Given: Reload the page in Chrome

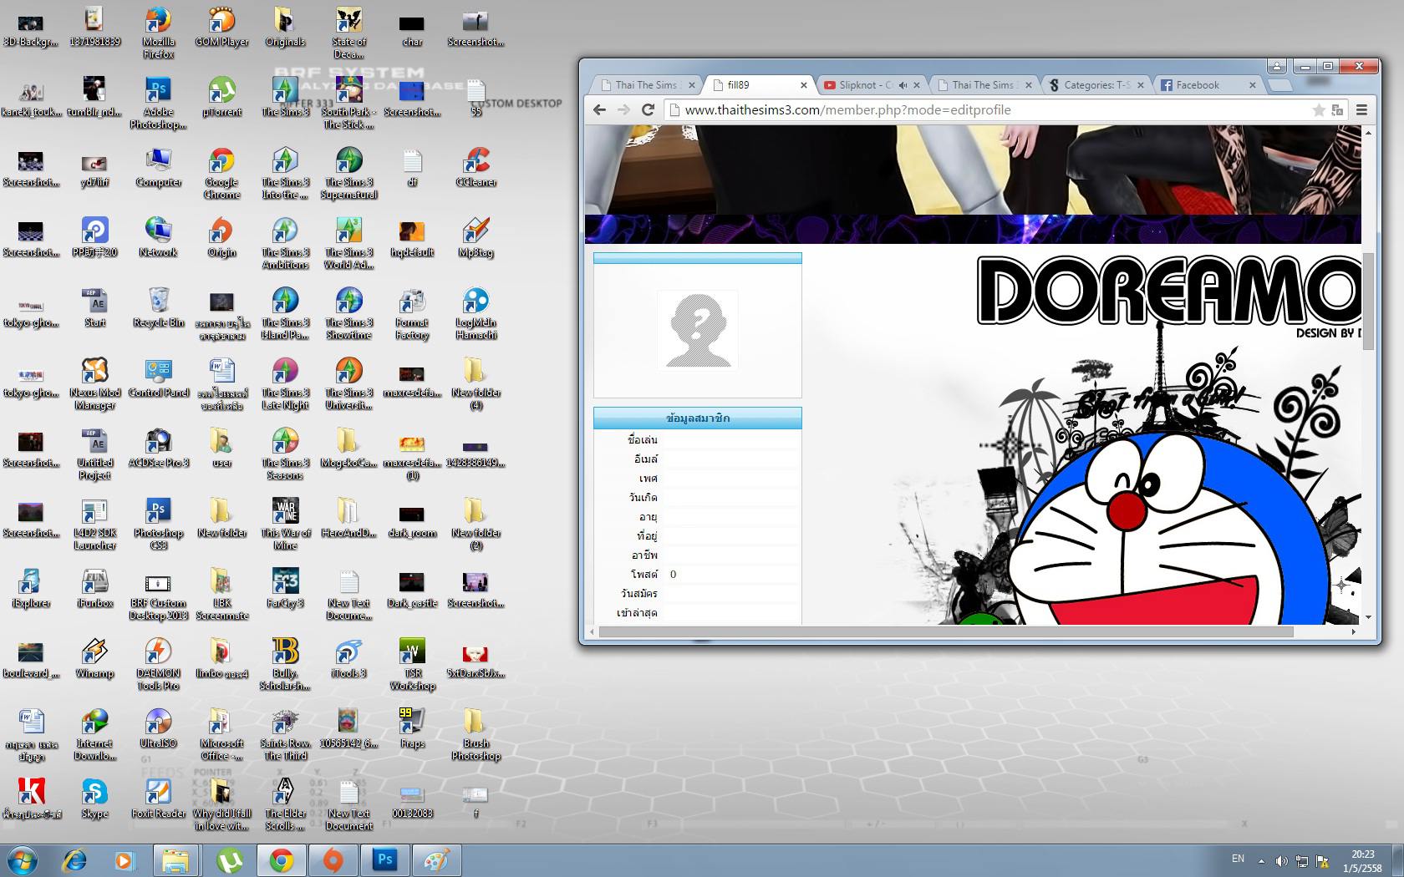Looking at the screenshot, I should click(x=648, y=109).
